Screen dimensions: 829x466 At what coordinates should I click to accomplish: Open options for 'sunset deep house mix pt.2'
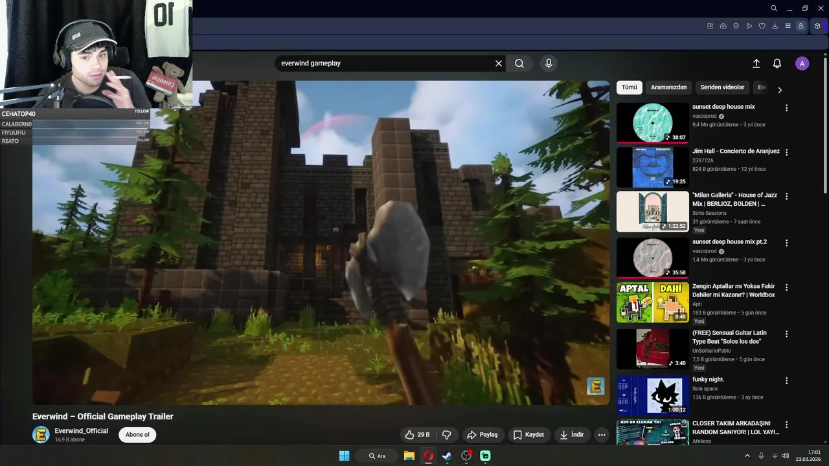coord(787,243)
